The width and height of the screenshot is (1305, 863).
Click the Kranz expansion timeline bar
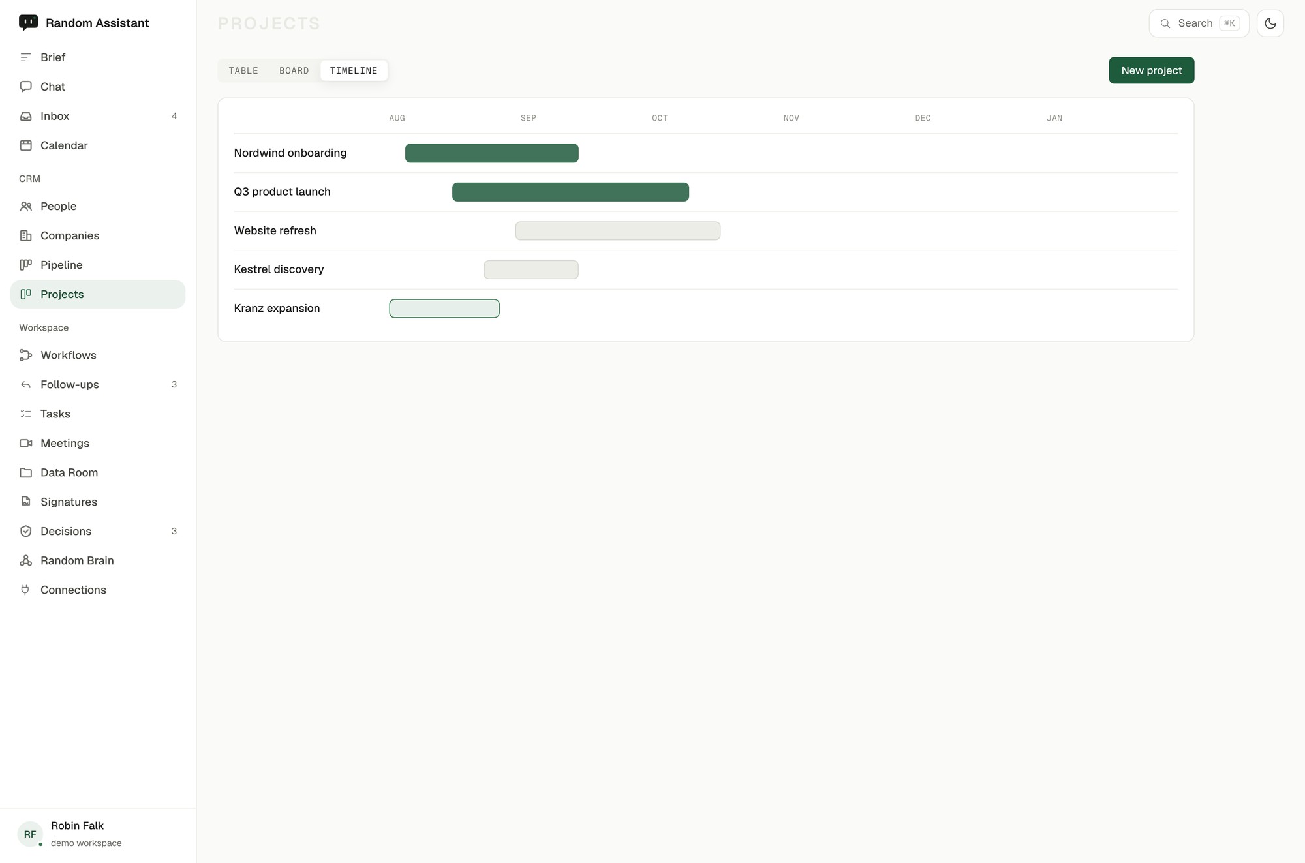(444, 309)
